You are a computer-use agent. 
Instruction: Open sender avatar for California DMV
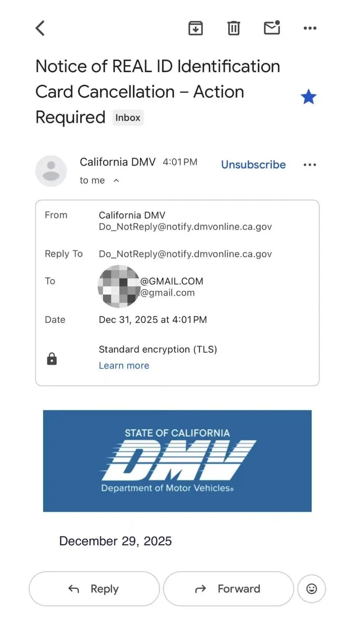coord(51,171)
